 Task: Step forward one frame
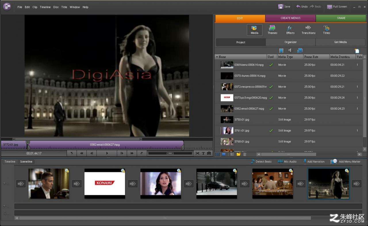coord(122,153)
